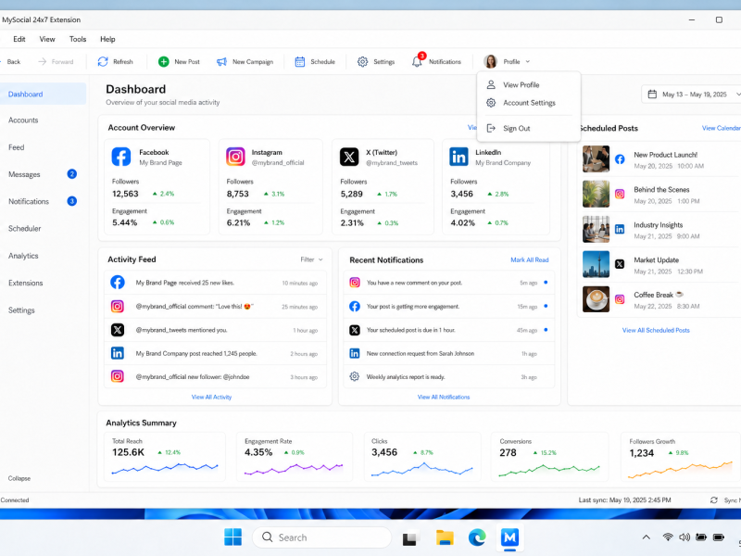Click the View All Activity link

211,397
